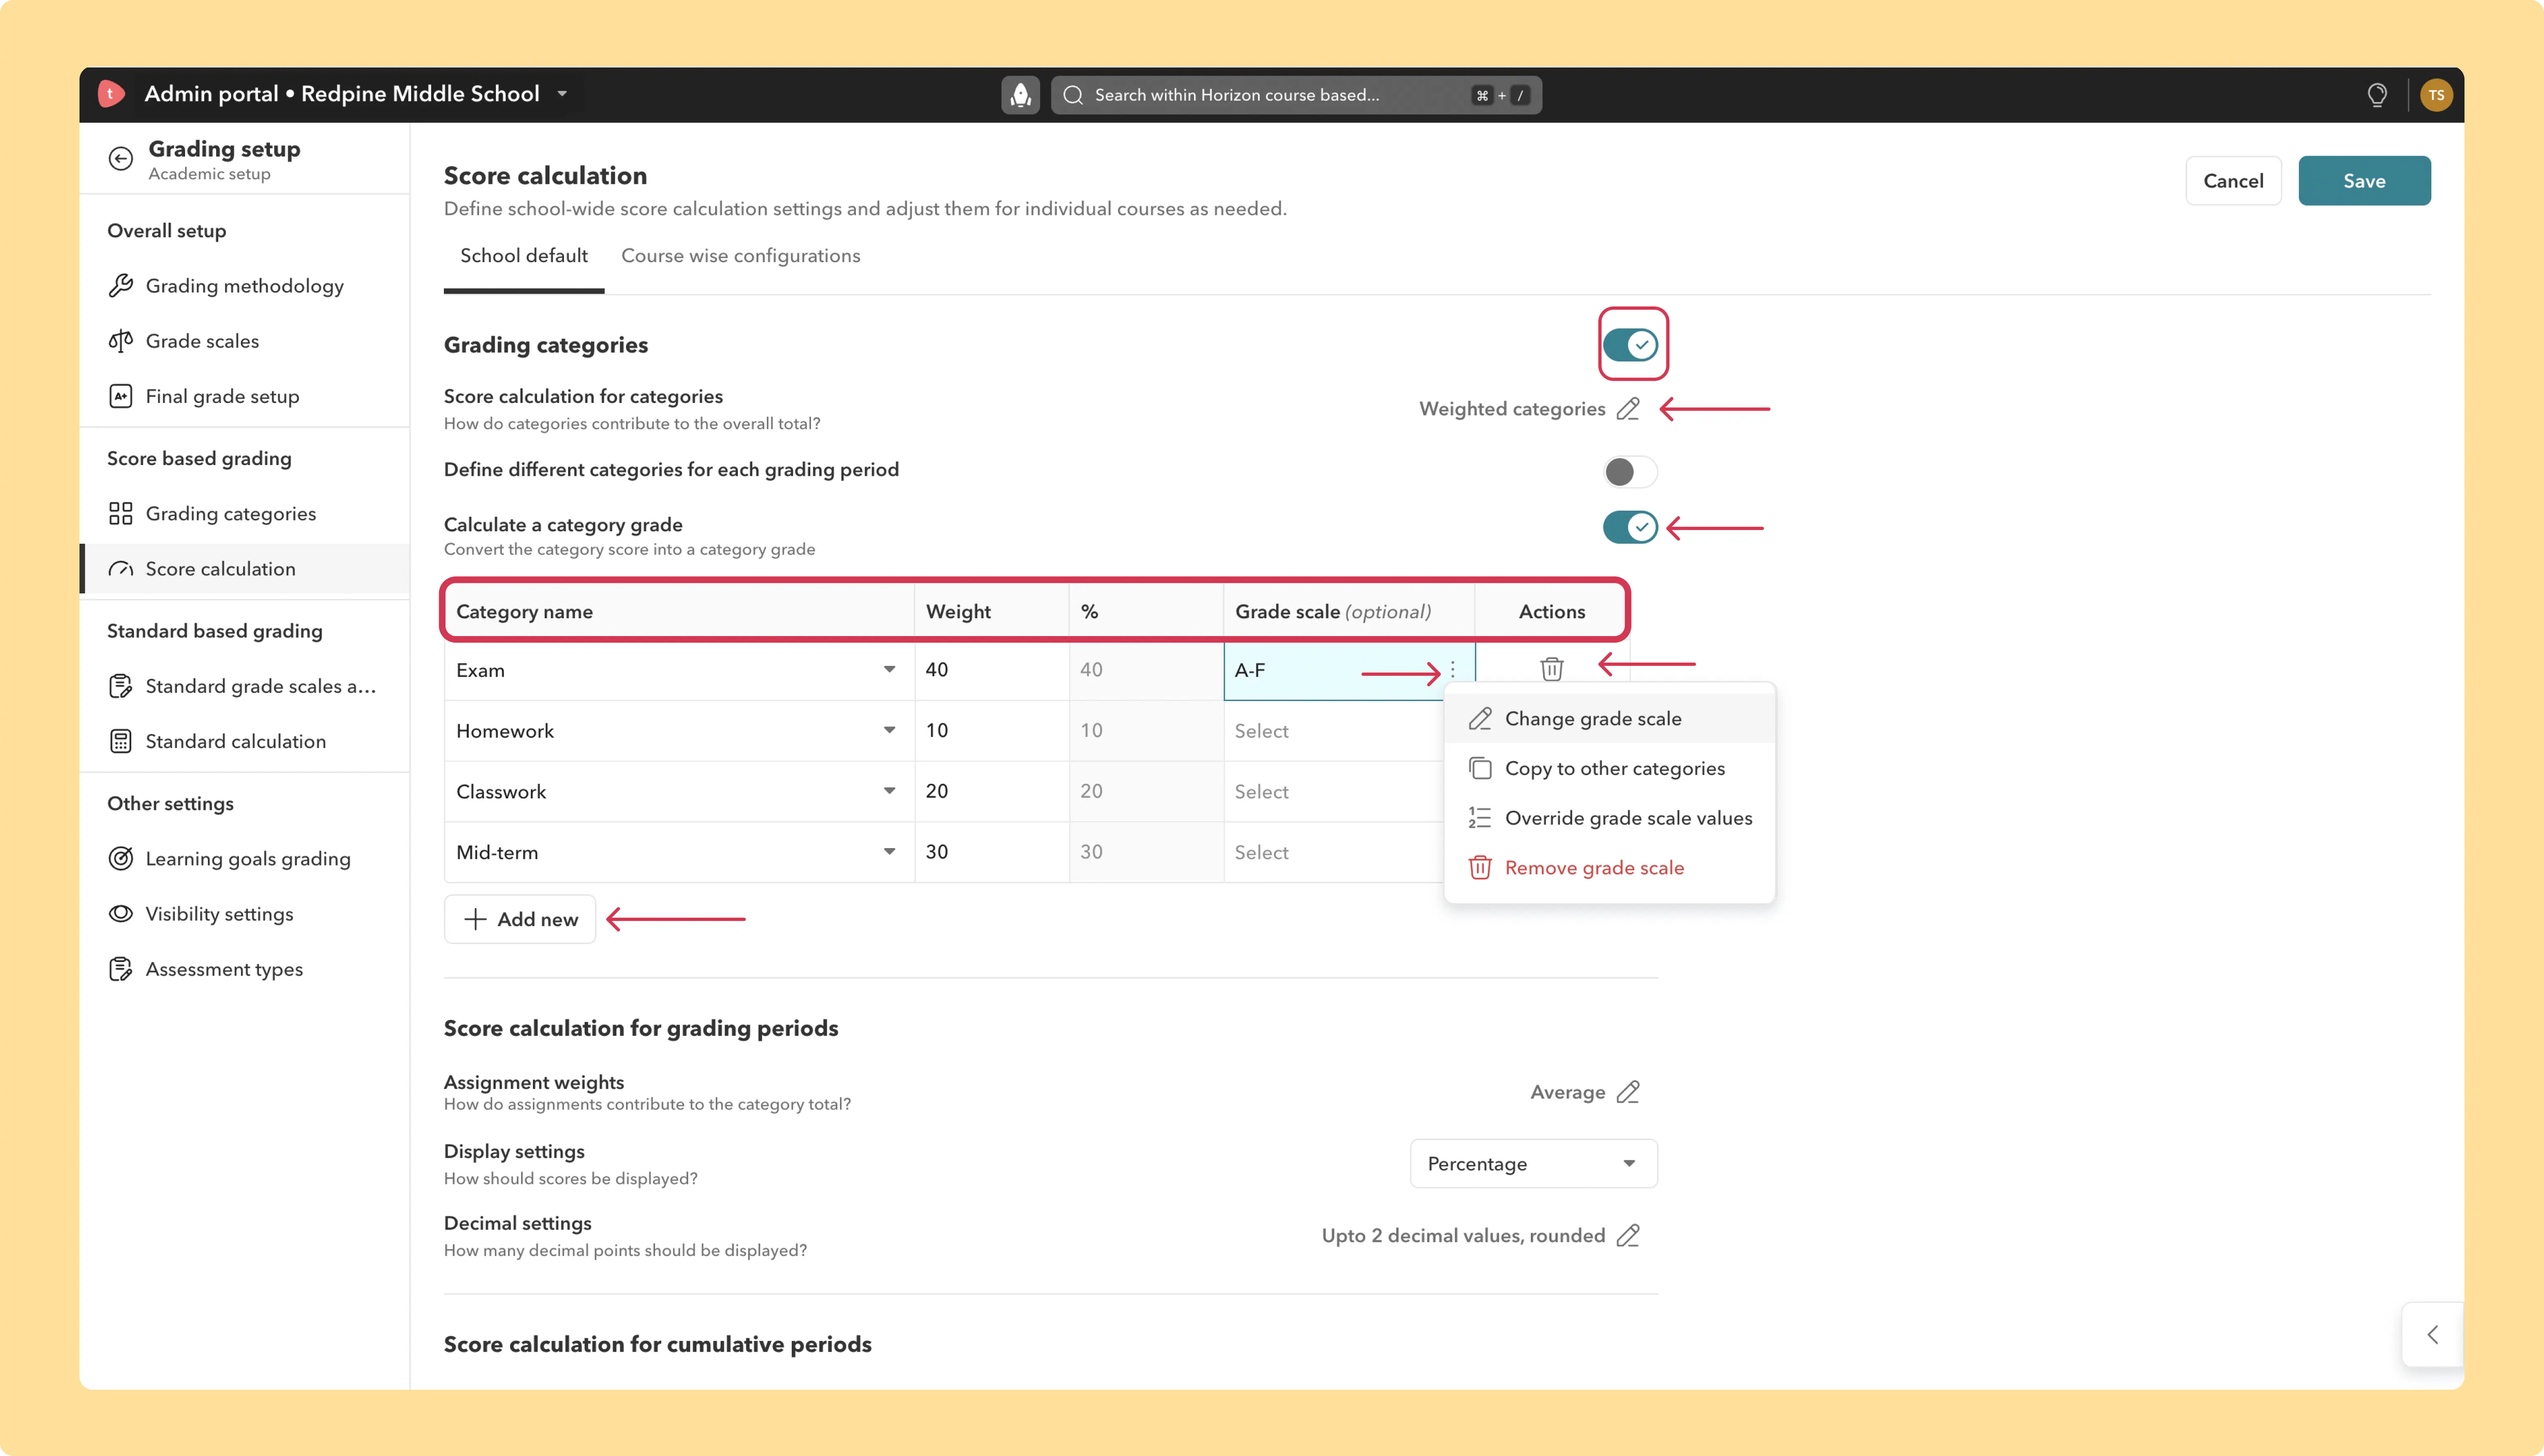Choose Remove grade scale option
The image size is (2544, 1456).
(x=1609, y=868)
